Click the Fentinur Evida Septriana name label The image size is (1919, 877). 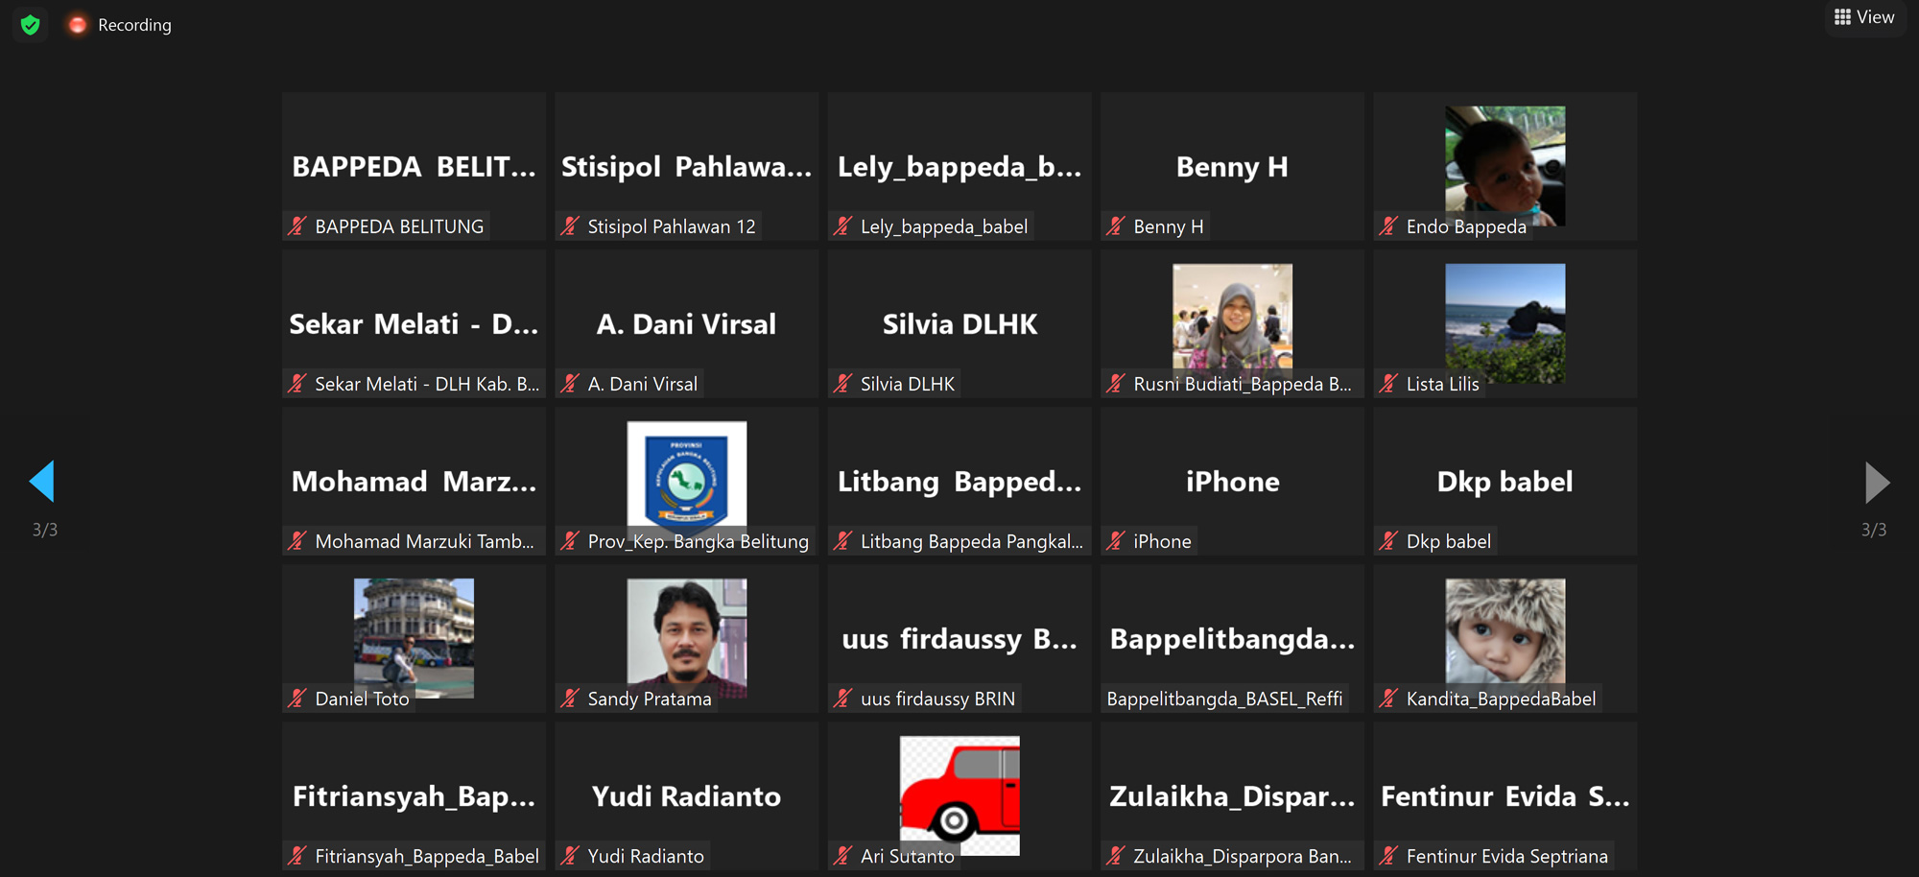[x=1506, y=856]
